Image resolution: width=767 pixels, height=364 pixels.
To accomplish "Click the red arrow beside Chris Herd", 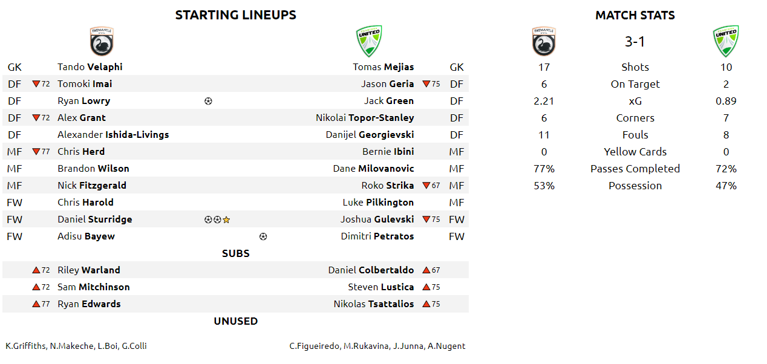I will (x=36, y=152).
